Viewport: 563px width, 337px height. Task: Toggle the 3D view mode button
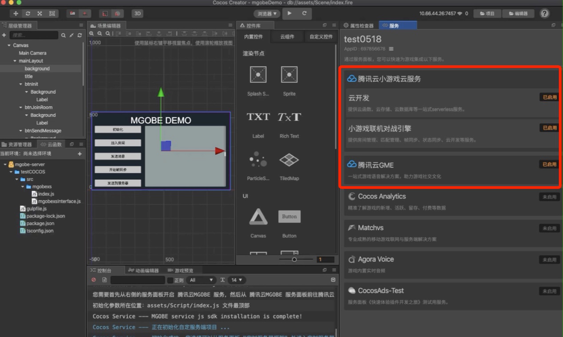click(x=137, y=14)
